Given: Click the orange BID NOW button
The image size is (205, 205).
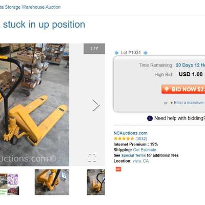Looking at the screenshot, I should pos(183,89).
